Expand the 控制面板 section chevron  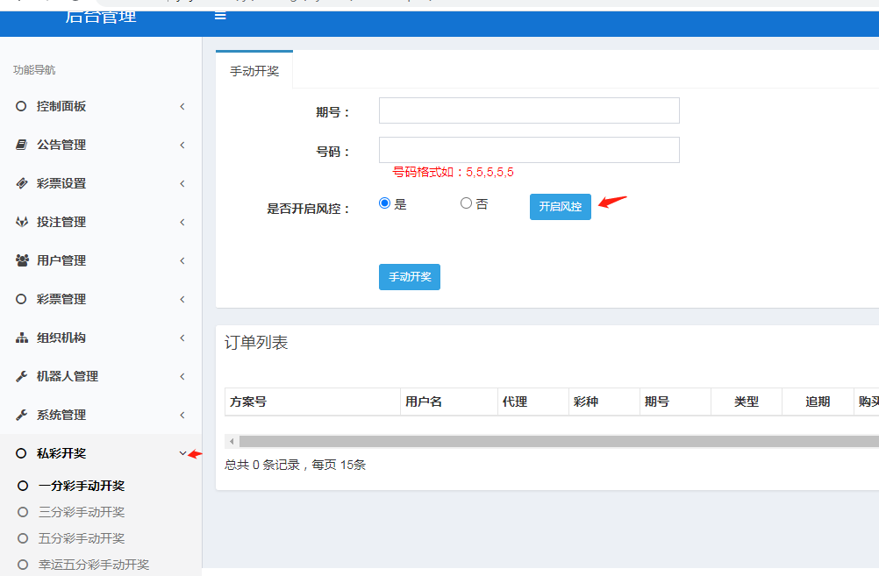click(182, 106)
